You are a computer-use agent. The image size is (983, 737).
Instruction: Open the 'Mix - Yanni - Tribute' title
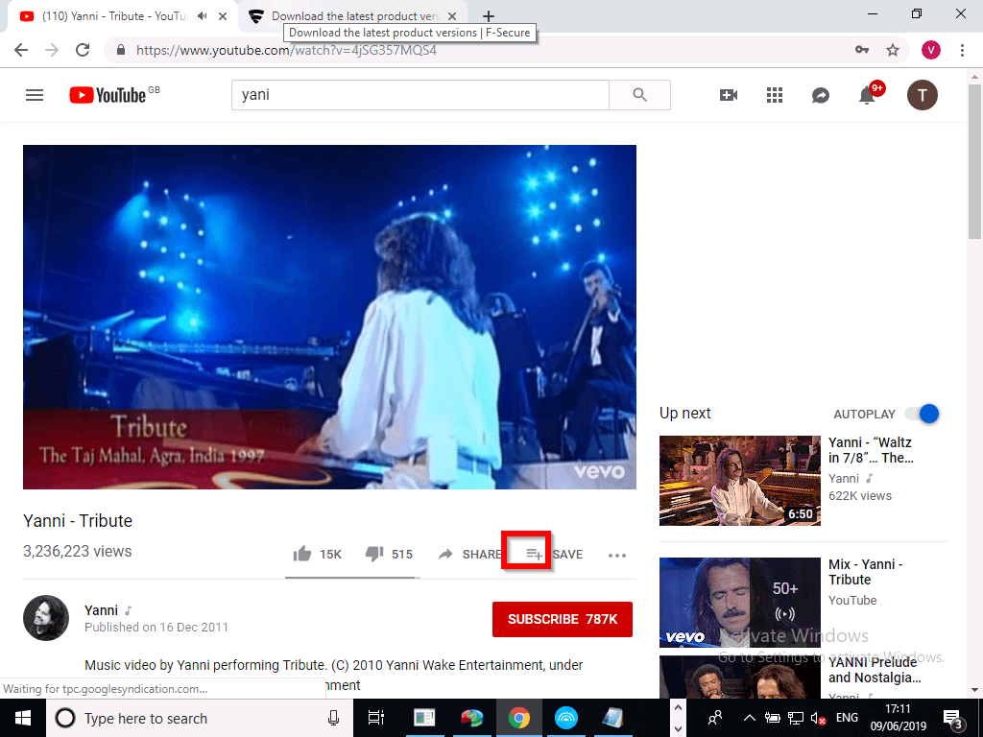pyautogui.click(x=865, y=572)
